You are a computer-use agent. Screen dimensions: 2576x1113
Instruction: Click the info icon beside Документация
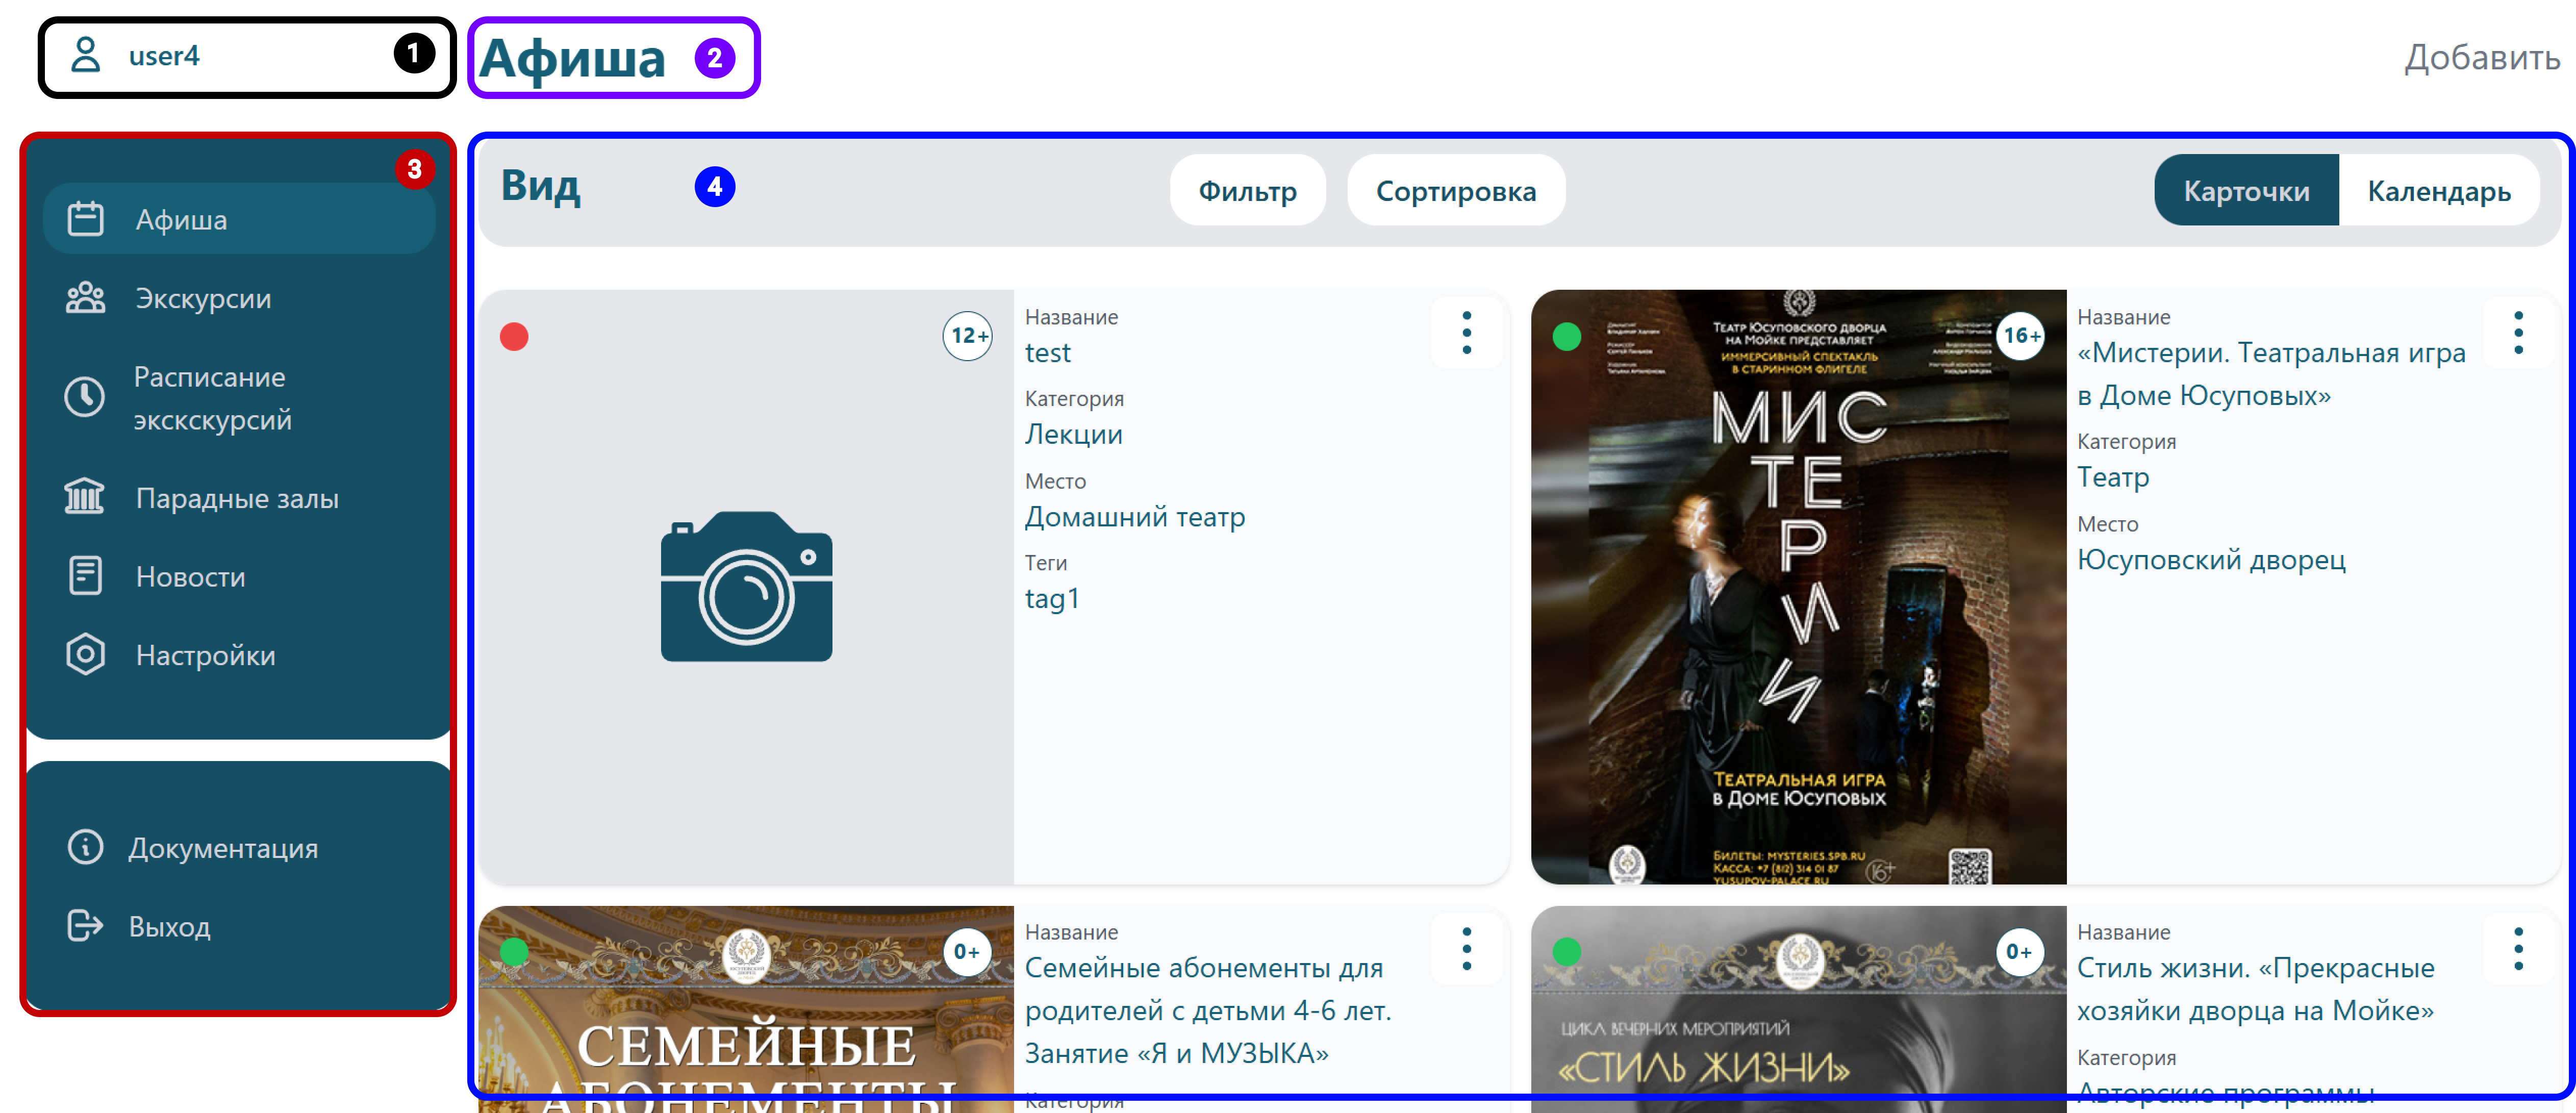[x=85, y=847]
